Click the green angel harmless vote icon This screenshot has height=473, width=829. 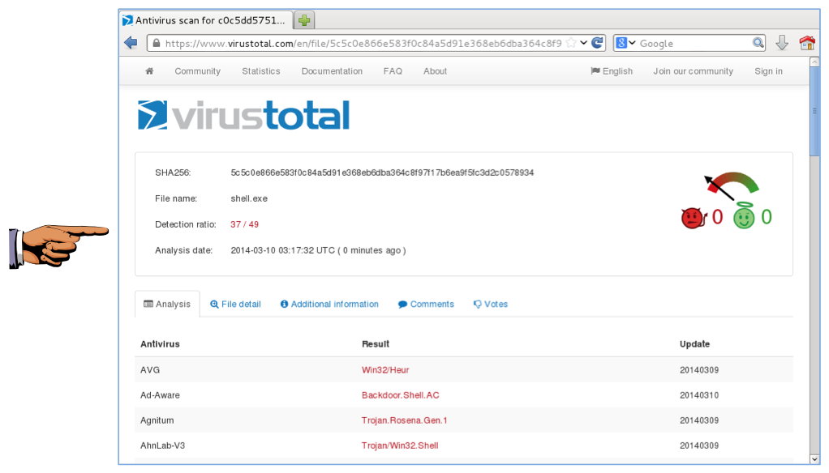(x=744, y=216)
